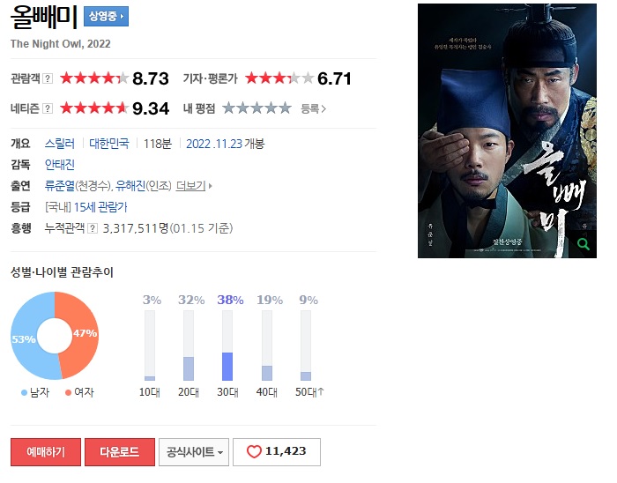Click the heart like icon
This screenshot has height=483, width=617.
tap(254, 451)
